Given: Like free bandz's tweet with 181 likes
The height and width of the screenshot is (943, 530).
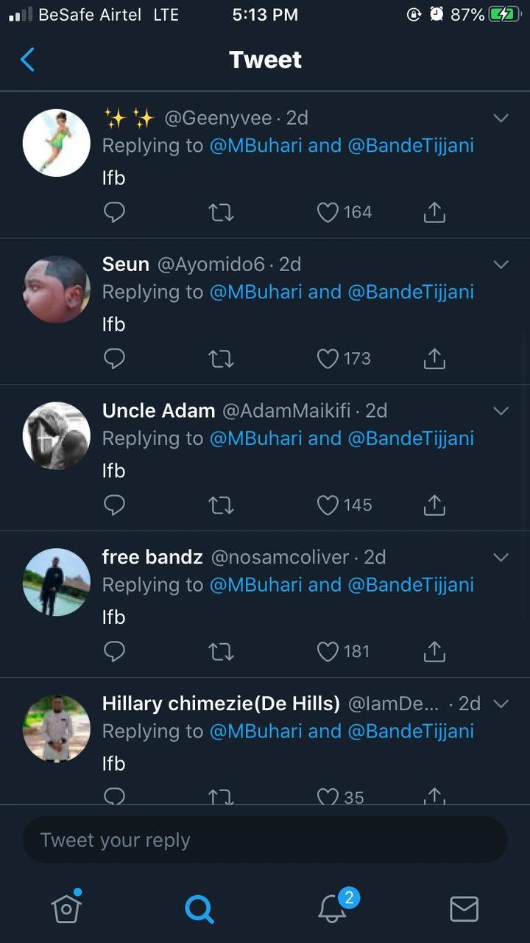Looking at the screenshot, I should [328, 652].
